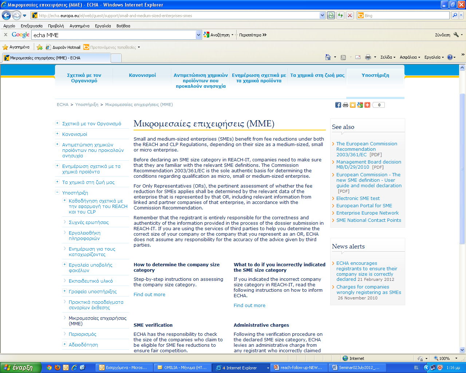This screenshot has height=373, width=466.
Task: Close the Google toolbar with X
Action: pyautogui.click(x=5, y=35)
